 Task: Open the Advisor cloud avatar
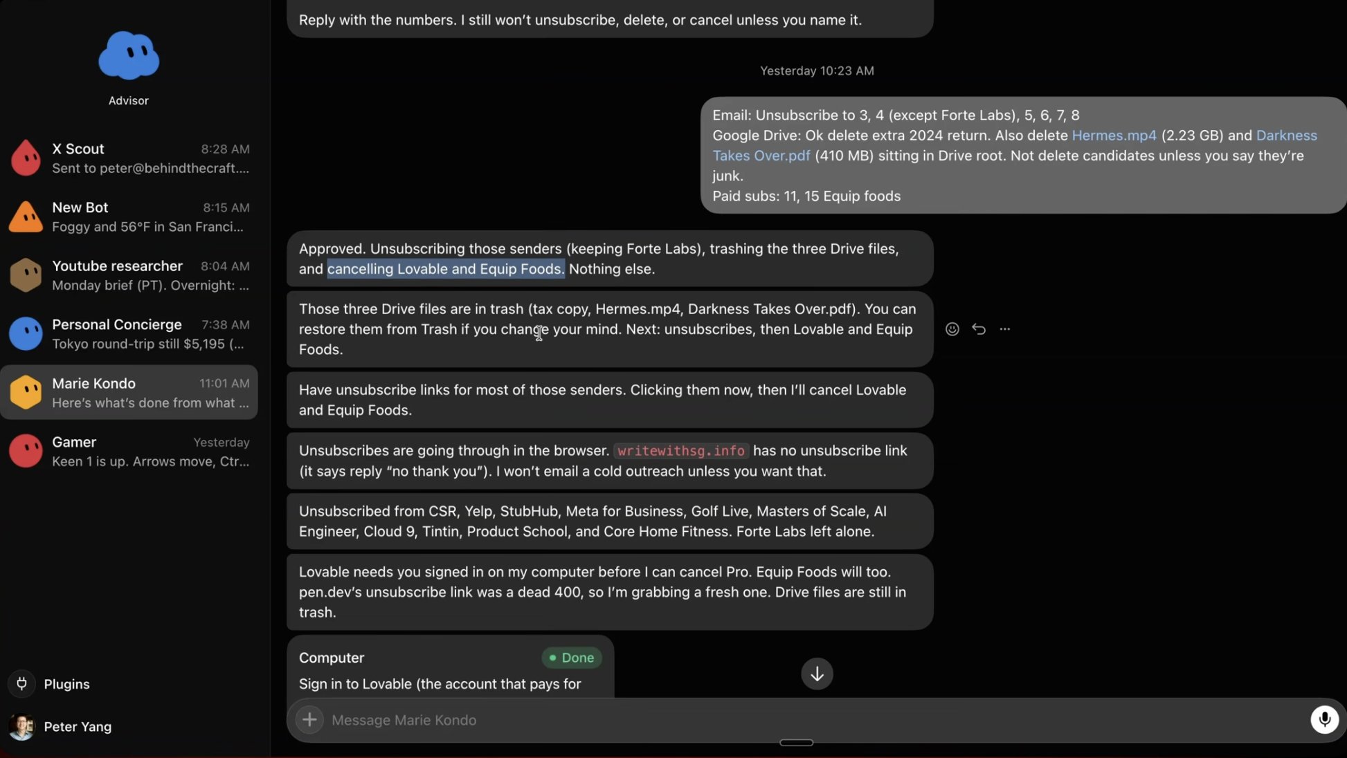(x=129, y=55)
